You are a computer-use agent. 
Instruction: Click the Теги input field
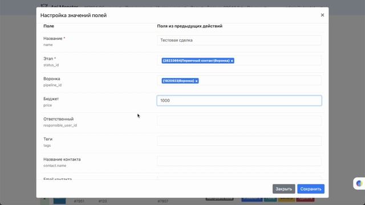[240, 141]
